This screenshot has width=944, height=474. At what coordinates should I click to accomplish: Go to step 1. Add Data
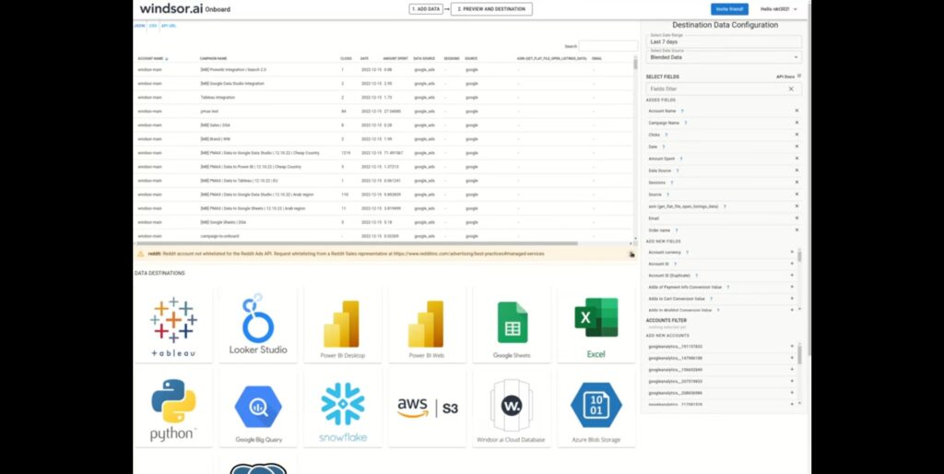pyautogui.click(x=426, y=9)
